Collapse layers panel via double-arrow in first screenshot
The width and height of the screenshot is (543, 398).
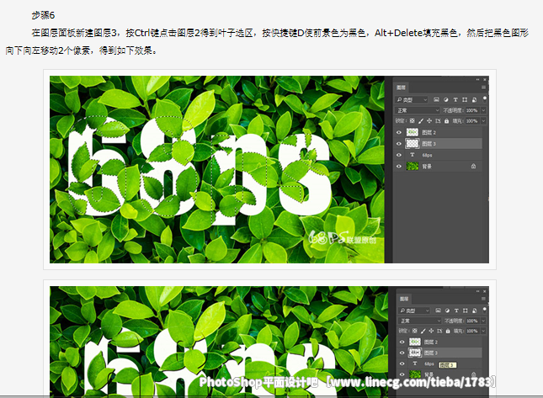coord(477,80)
